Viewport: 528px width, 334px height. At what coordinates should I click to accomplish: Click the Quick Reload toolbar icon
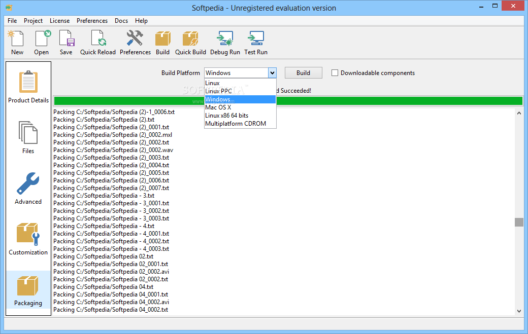click(97, 43)
